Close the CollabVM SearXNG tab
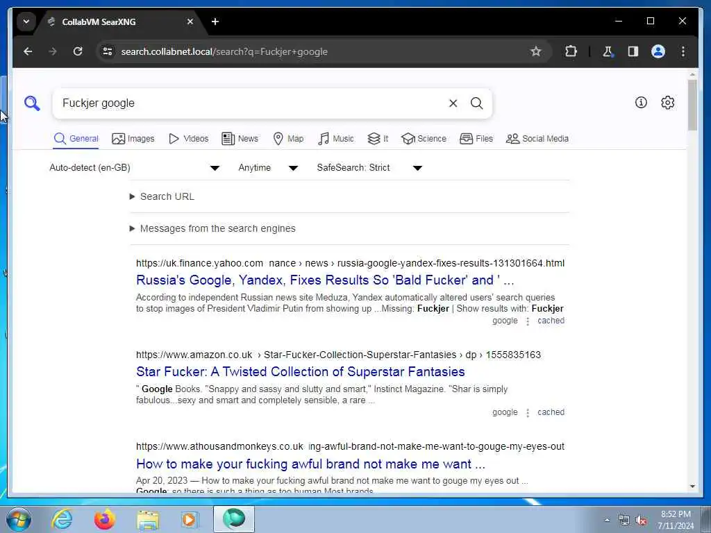Screen dimensions: 711x533 point(190,22)
